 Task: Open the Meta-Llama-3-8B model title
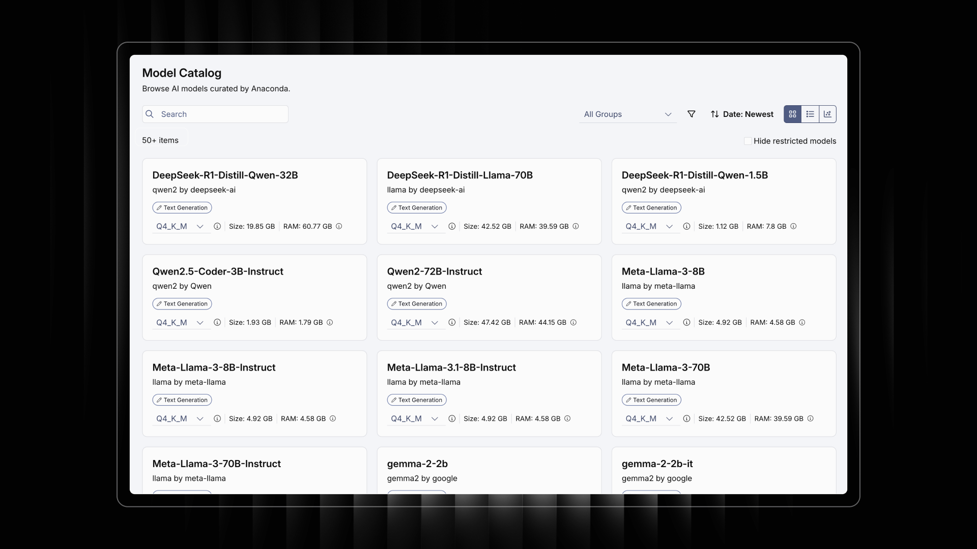pyautogui.click(x=663, y=271)
